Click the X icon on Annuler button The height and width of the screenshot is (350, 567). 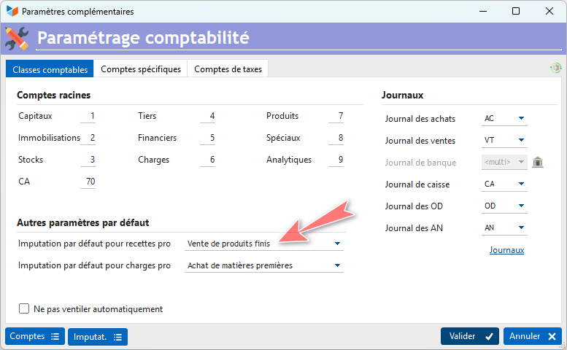coord(552,337)
